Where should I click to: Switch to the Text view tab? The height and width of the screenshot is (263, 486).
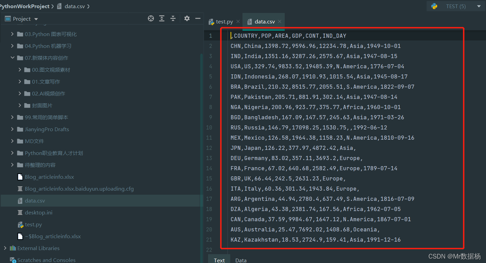[219, 260]
